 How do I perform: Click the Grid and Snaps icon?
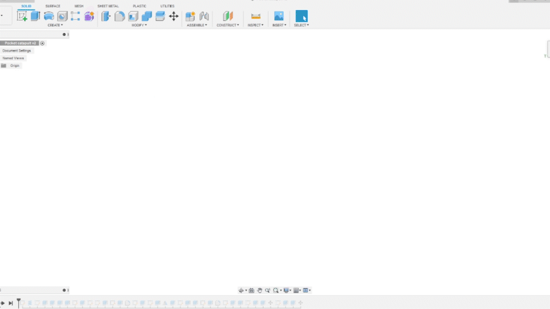(296, 291)
